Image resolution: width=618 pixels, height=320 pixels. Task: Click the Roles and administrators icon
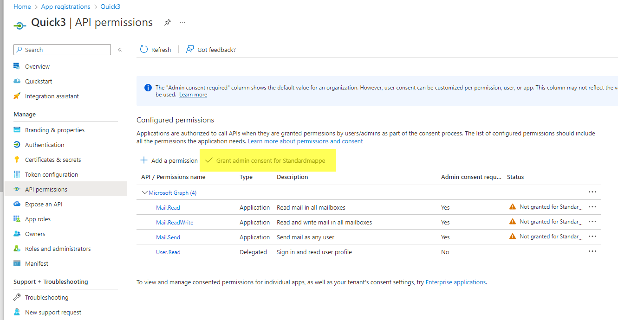17,249
